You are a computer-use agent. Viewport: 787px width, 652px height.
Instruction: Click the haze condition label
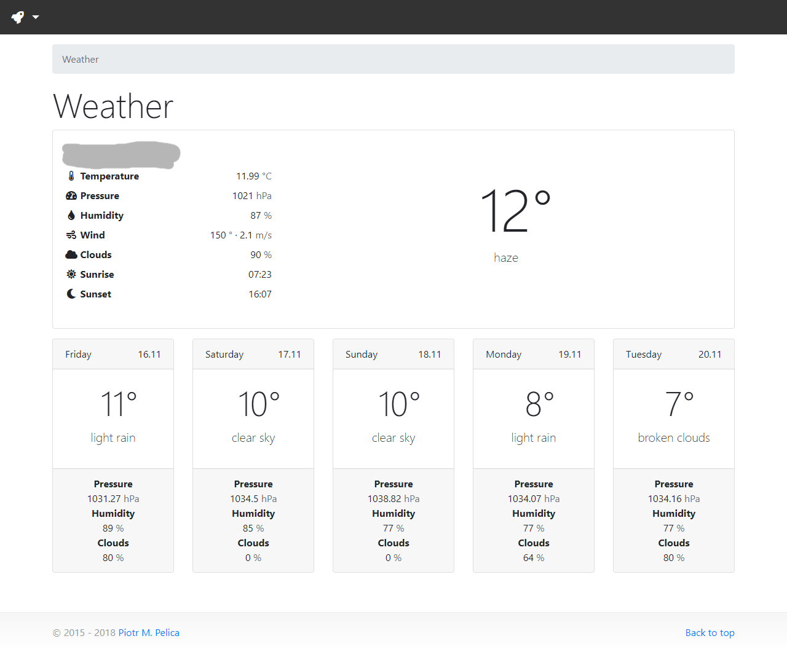point(506,258)
